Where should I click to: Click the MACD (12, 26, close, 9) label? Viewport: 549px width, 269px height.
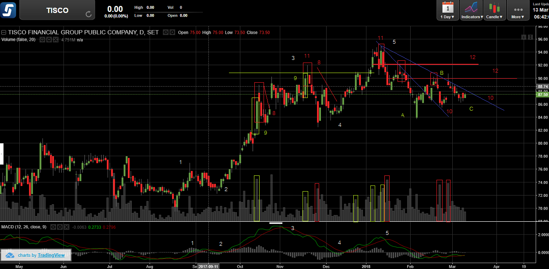tap(24, 227)
